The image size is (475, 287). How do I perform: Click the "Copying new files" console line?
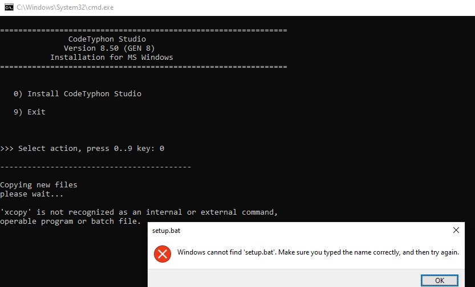[x=38, y=184]
